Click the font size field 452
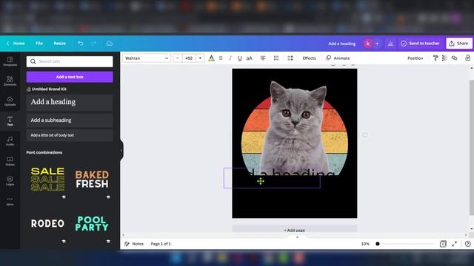The image size is (474, 266). pyautogui.click(x=189, y=58)
